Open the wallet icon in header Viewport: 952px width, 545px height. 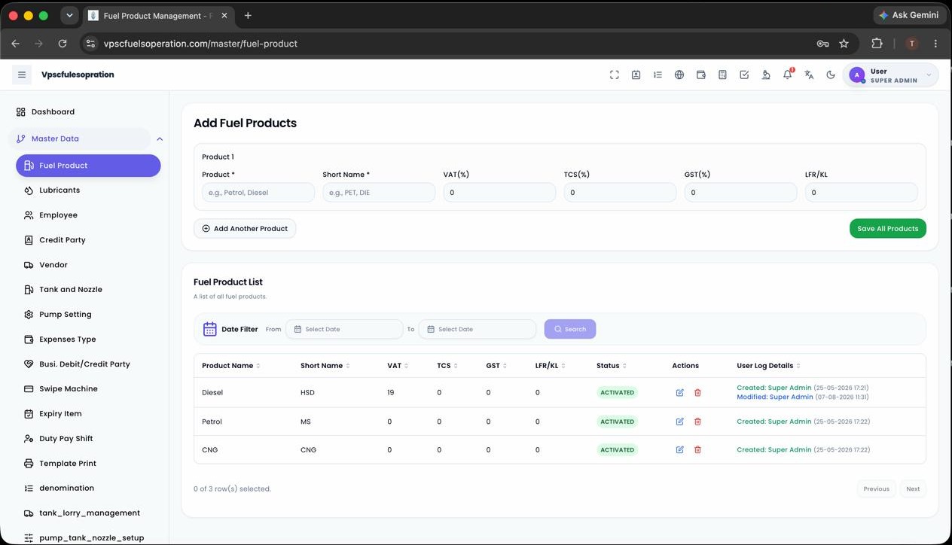[x=701, y=75]
